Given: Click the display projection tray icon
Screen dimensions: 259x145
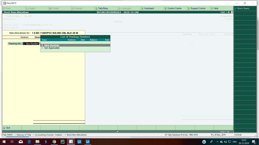Looking at the screenshot, I should [x=230, y=142].
